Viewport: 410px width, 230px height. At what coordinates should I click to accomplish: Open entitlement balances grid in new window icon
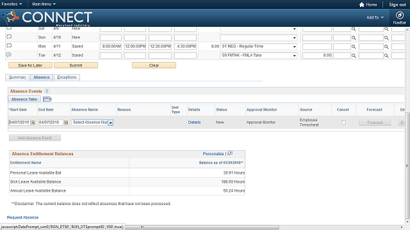click(x=230, y=153)
